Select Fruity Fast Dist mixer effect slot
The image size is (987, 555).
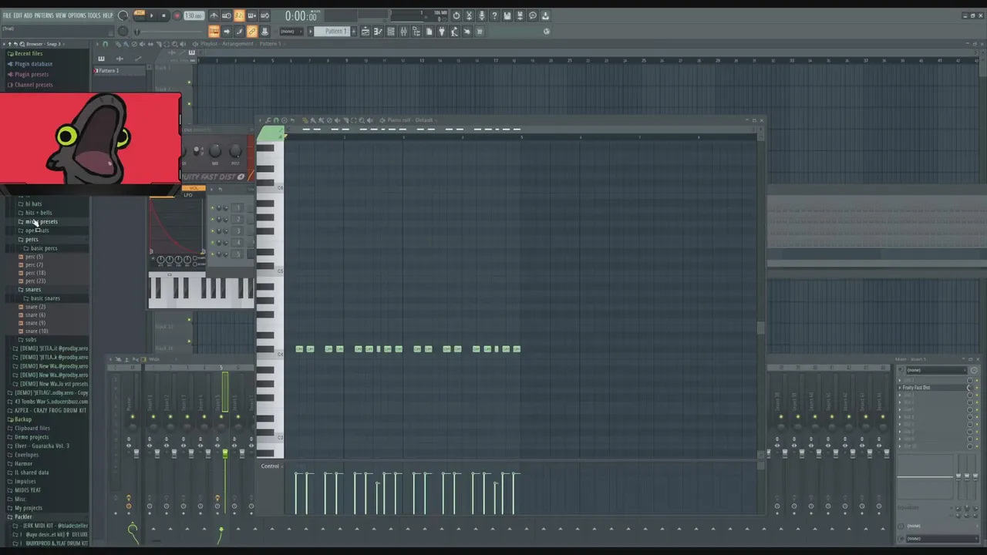[933, 388]
